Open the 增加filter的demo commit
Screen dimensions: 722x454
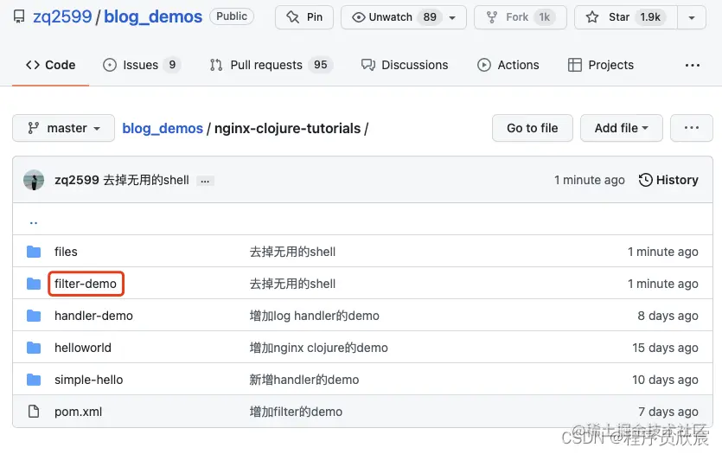tap(296, 412)
